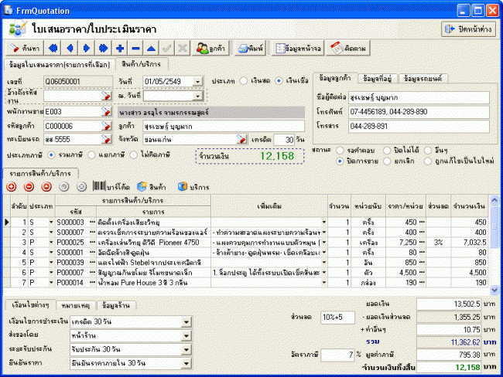Select tax-separate (แยกภาษี) option
Viewport: 503px width, 377px height.
tap(91, 155)
